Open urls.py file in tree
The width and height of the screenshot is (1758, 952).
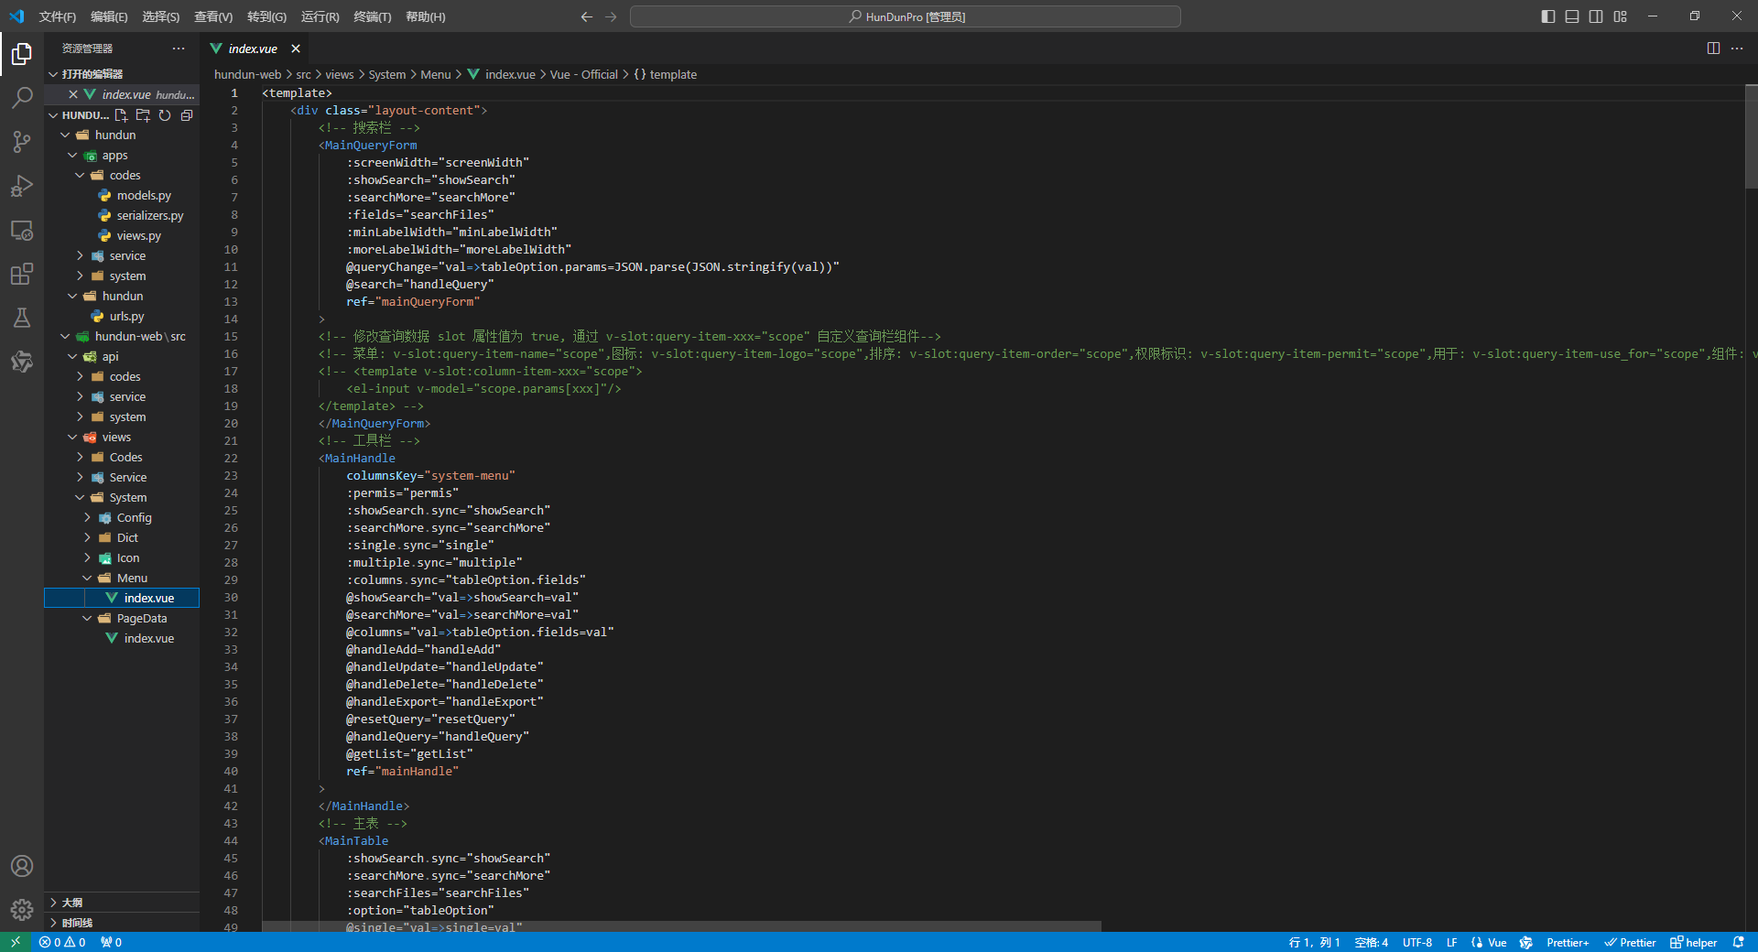point(126,317)
